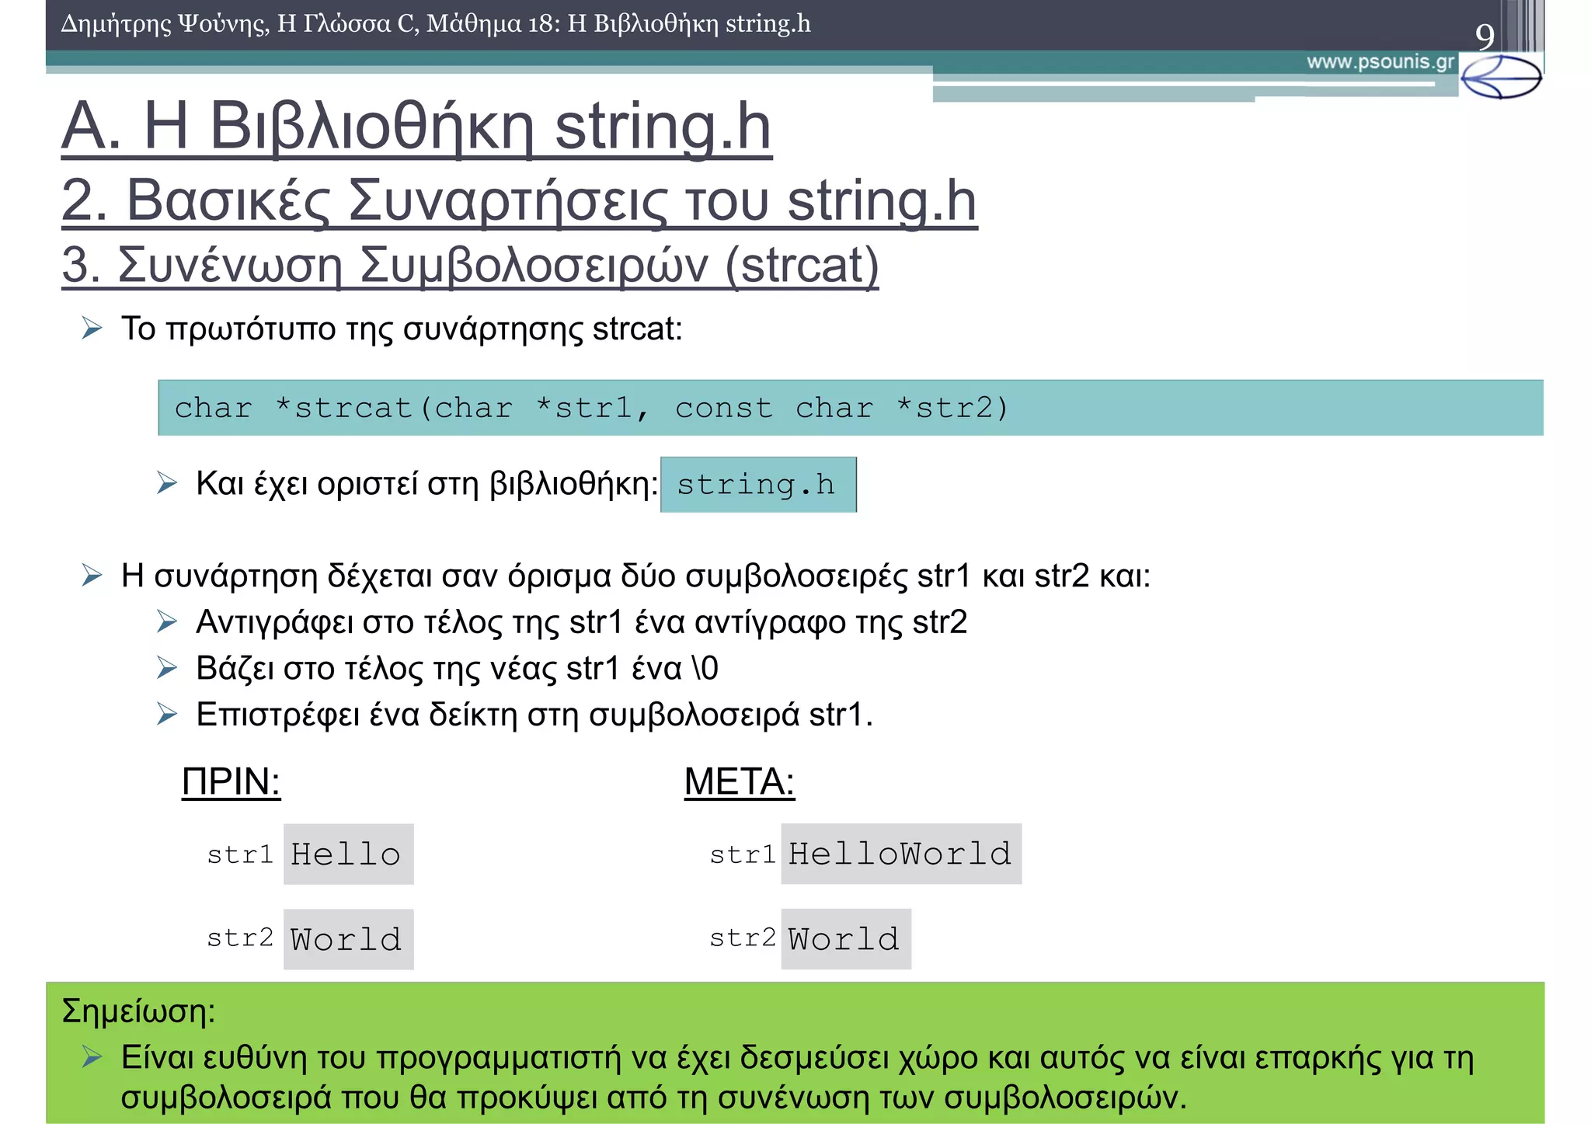
Task: Click the 'Hello' box under ΠΡΙΝ
Action: (x=348, y=854)
